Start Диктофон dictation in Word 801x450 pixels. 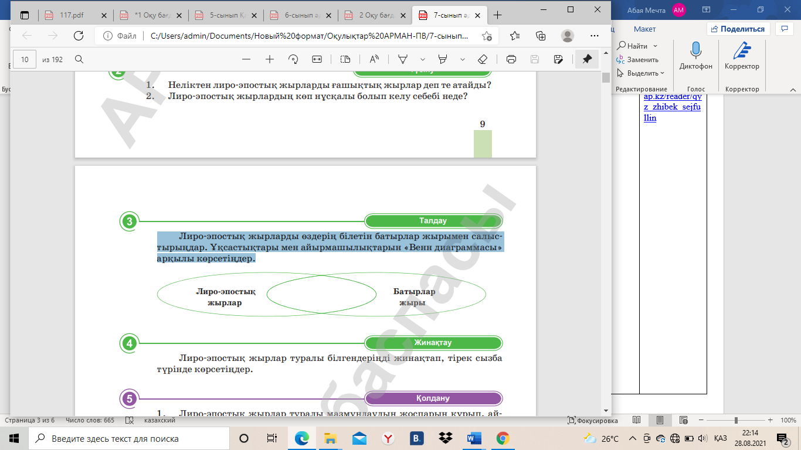pos(696,57)
